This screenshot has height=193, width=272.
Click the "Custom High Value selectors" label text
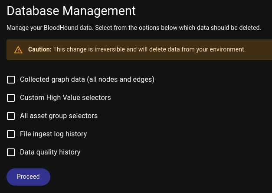pos(65,98)
